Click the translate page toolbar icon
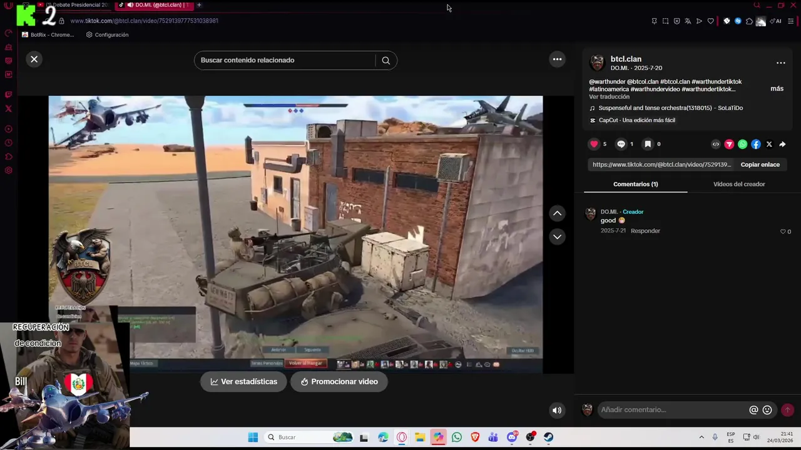This screenshot has width=801, height=450. click(x=688, y=21)
